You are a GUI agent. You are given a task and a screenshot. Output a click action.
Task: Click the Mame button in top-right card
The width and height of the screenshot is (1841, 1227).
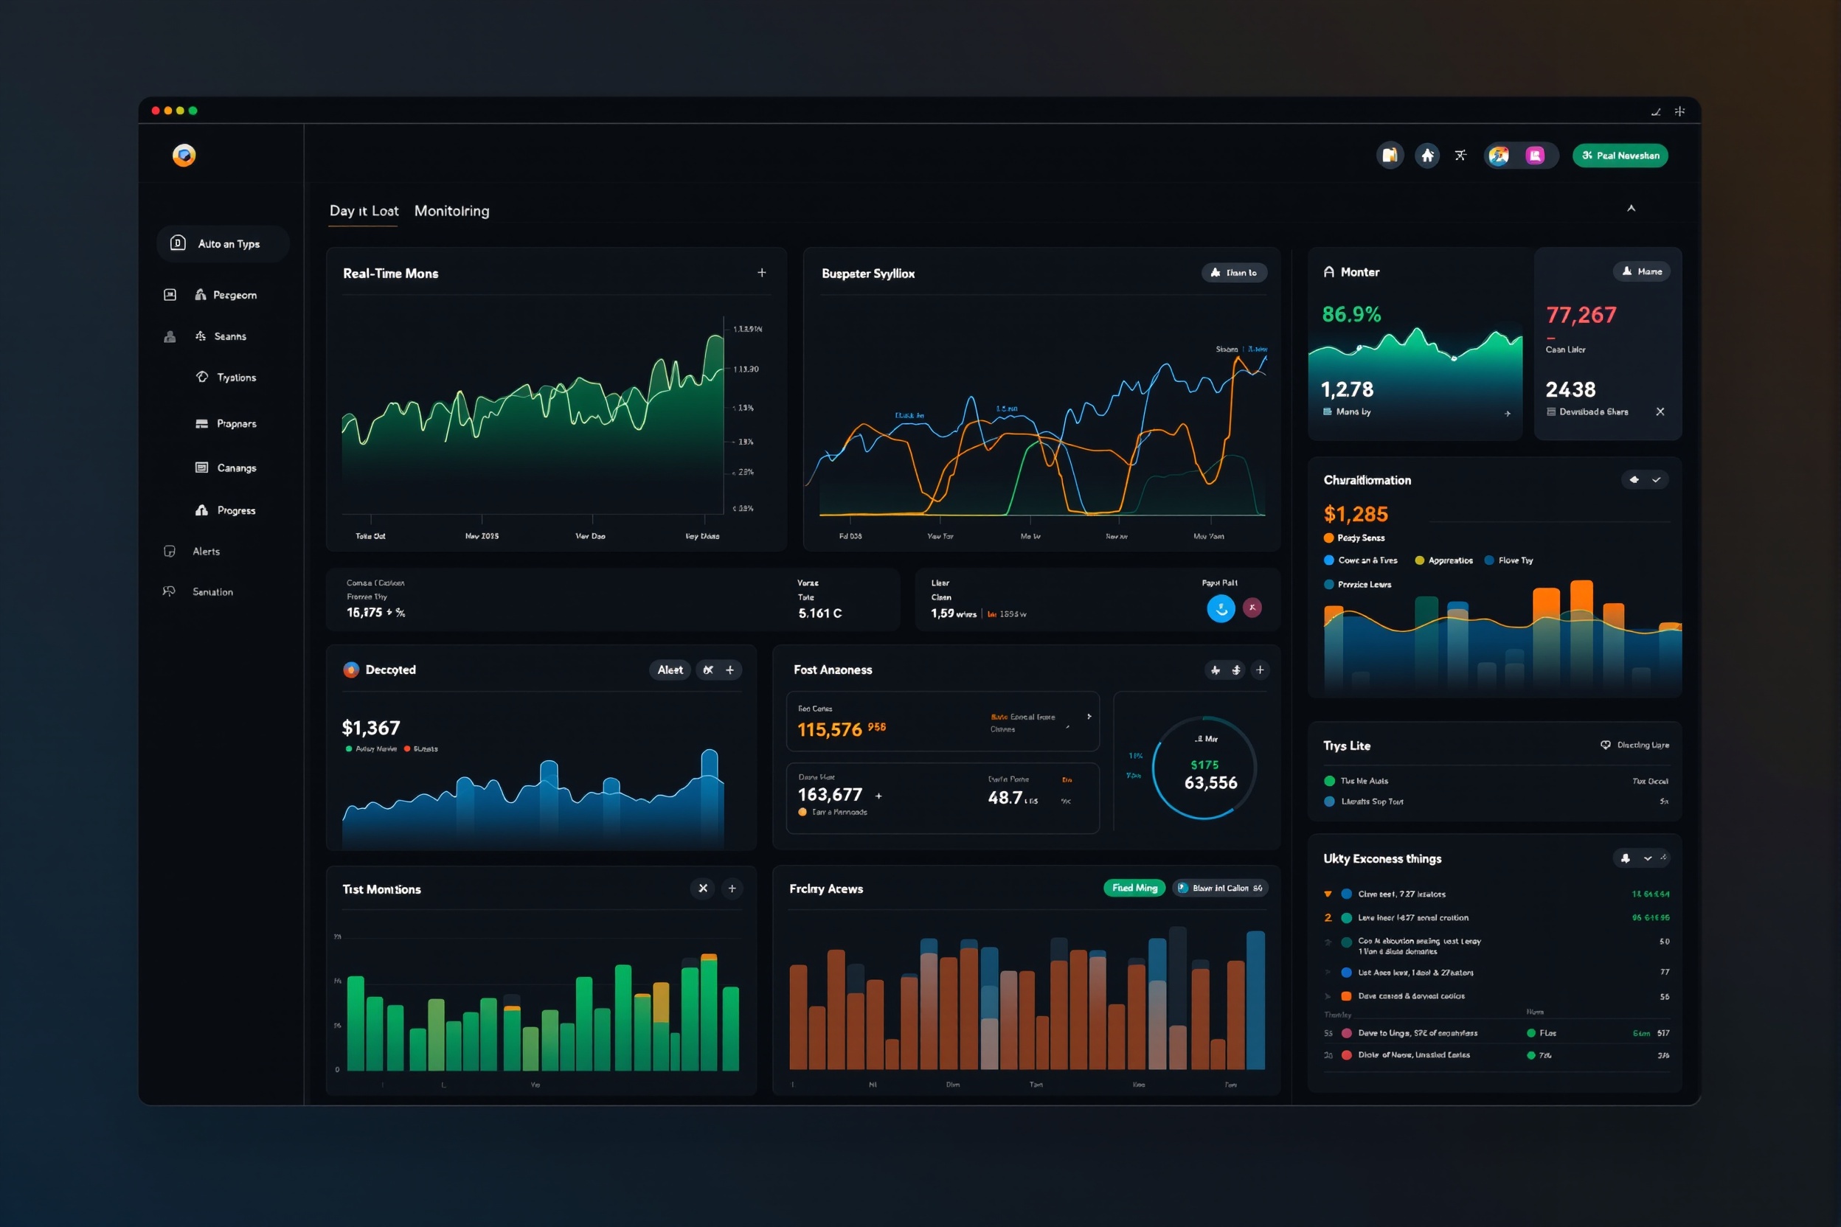point(1642,271)
